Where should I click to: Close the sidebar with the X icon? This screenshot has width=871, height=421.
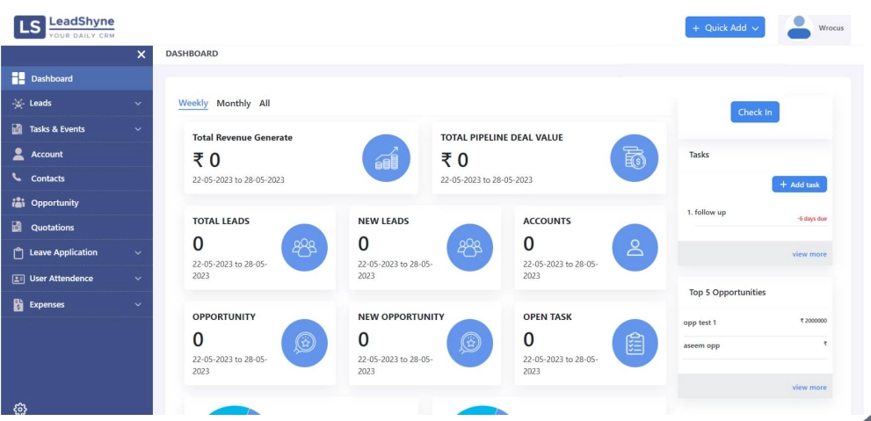[142, 54]
